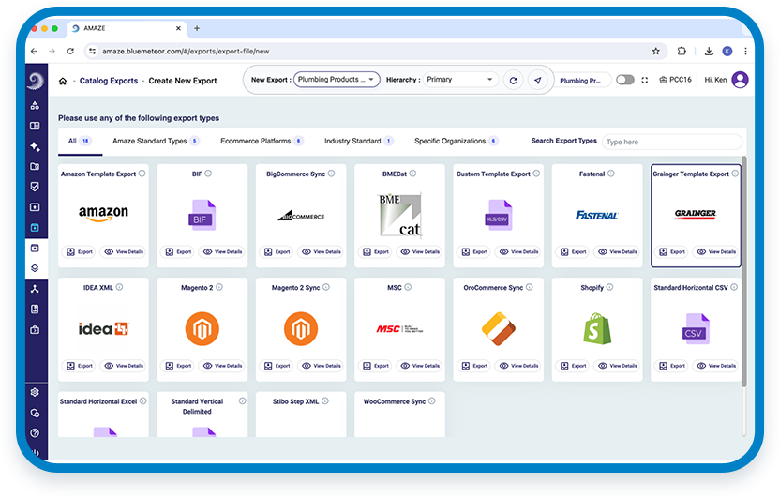The width and height of the screenshot is (780, 498).
Task: Open the Plumbing Pr... catalog selector
Action: click(x=582, y=80)
